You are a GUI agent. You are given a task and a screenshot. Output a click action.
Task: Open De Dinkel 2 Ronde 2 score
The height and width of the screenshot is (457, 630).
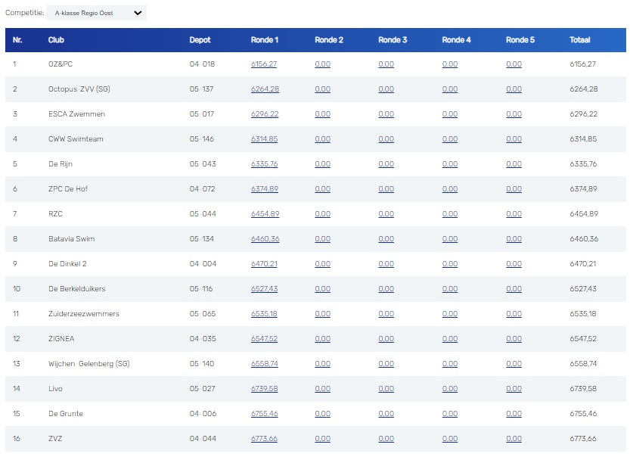pyautogui.click(x=322, y=264)
